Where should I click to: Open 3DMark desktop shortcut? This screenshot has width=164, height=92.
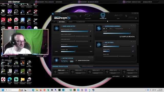[x=23, y=63]
